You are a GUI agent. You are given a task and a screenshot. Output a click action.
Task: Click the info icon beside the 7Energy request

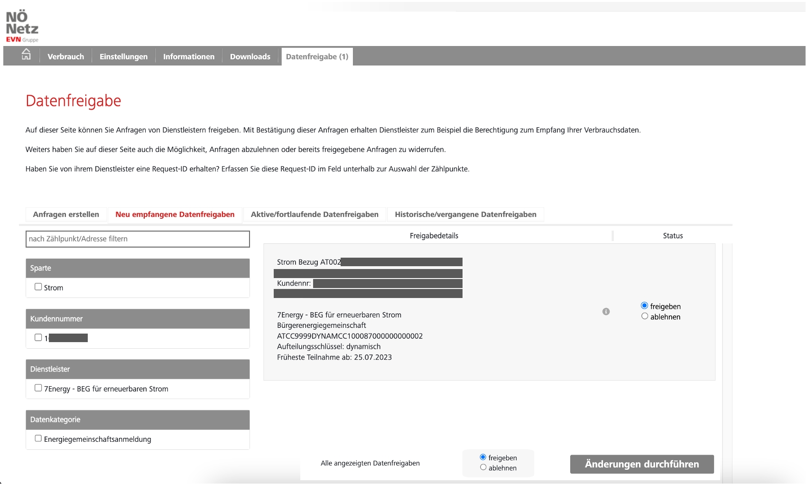606,312
